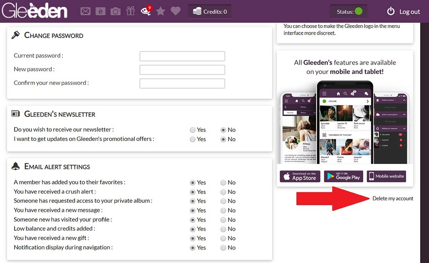View profile visitors eye icon with badge

[146, 11]
